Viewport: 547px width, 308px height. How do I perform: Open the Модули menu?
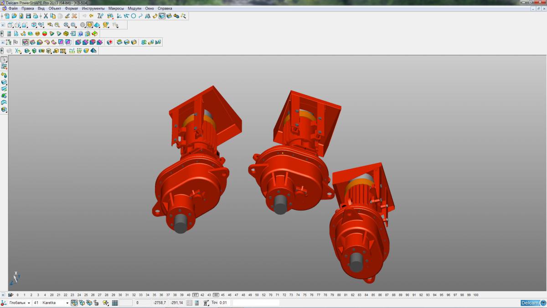pyautogui.click(x=134, y=8)
